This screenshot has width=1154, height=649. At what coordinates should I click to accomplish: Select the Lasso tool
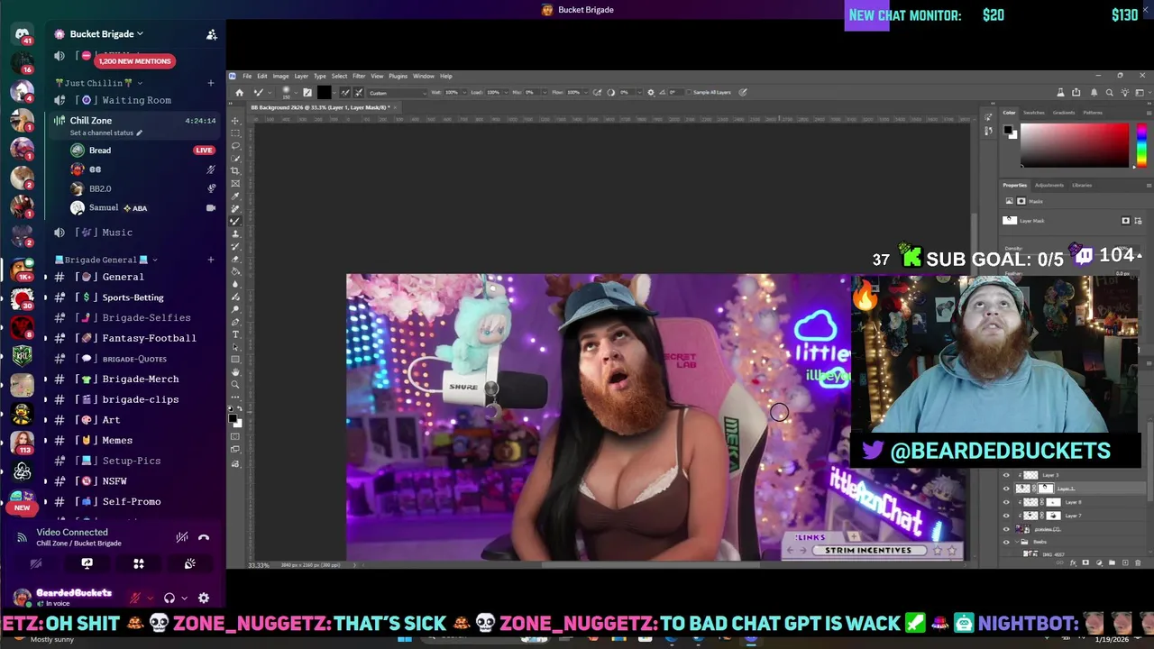pyautogui.click(x=234, y=146)
